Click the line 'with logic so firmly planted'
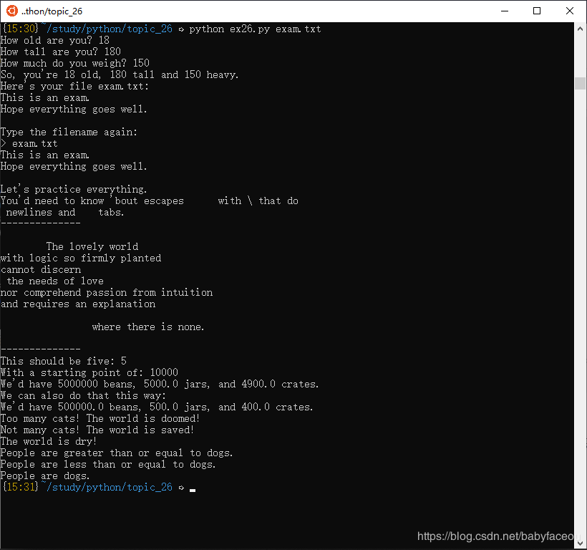This screenshot has width=587, height=550. (x=81, y=259)
